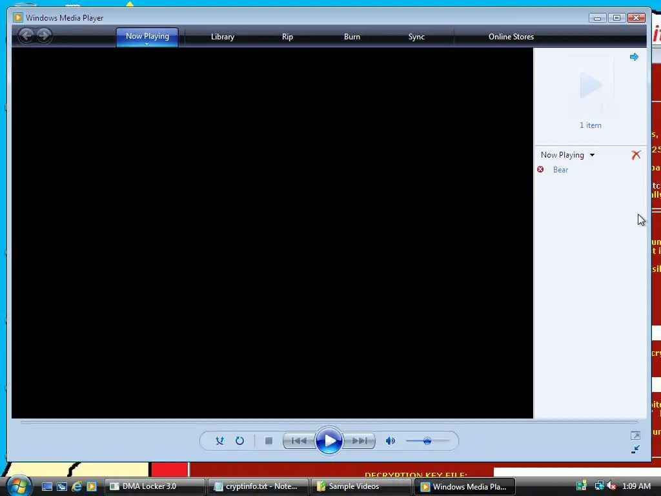This screenshot has width=661, height=496.
Task: Switch to DMA Locker 3.0 taskbar button
Action: point(155,486)
